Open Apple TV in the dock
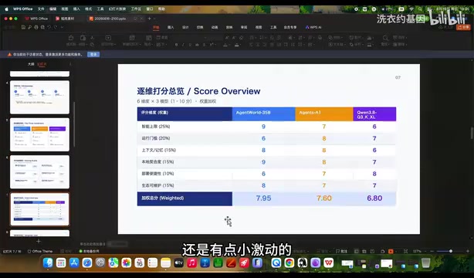The height and width of the screenshot is (278, 474). pyautogui.click(x=178, y=263)
